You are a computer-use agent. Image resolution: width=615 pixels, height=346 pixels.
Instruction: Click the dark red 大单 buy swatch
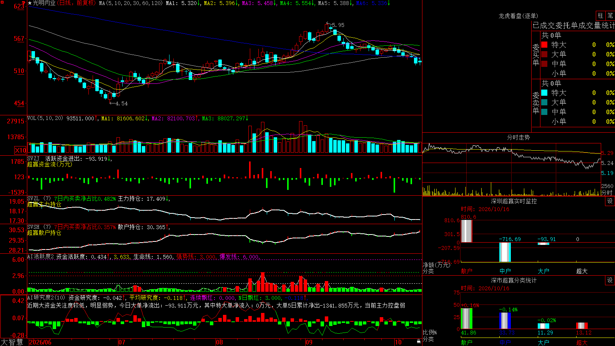tap(544, 54)
